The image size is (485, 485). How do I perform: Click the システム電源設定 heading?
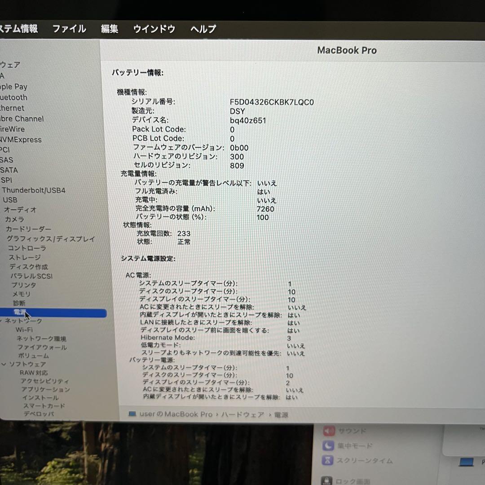pyautogui.click(x=148, y=259)
